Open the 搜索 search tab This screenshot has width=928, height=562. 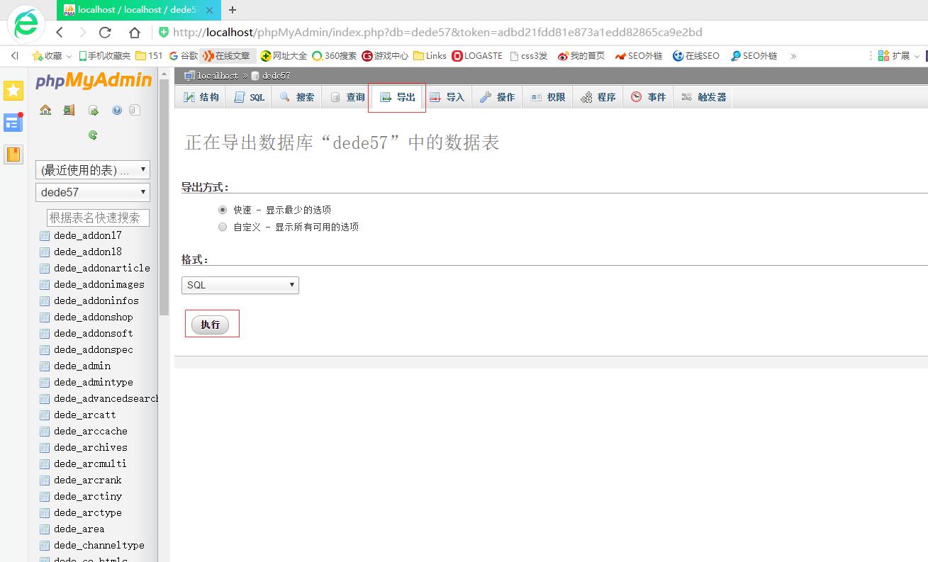[x=297, y=97]
